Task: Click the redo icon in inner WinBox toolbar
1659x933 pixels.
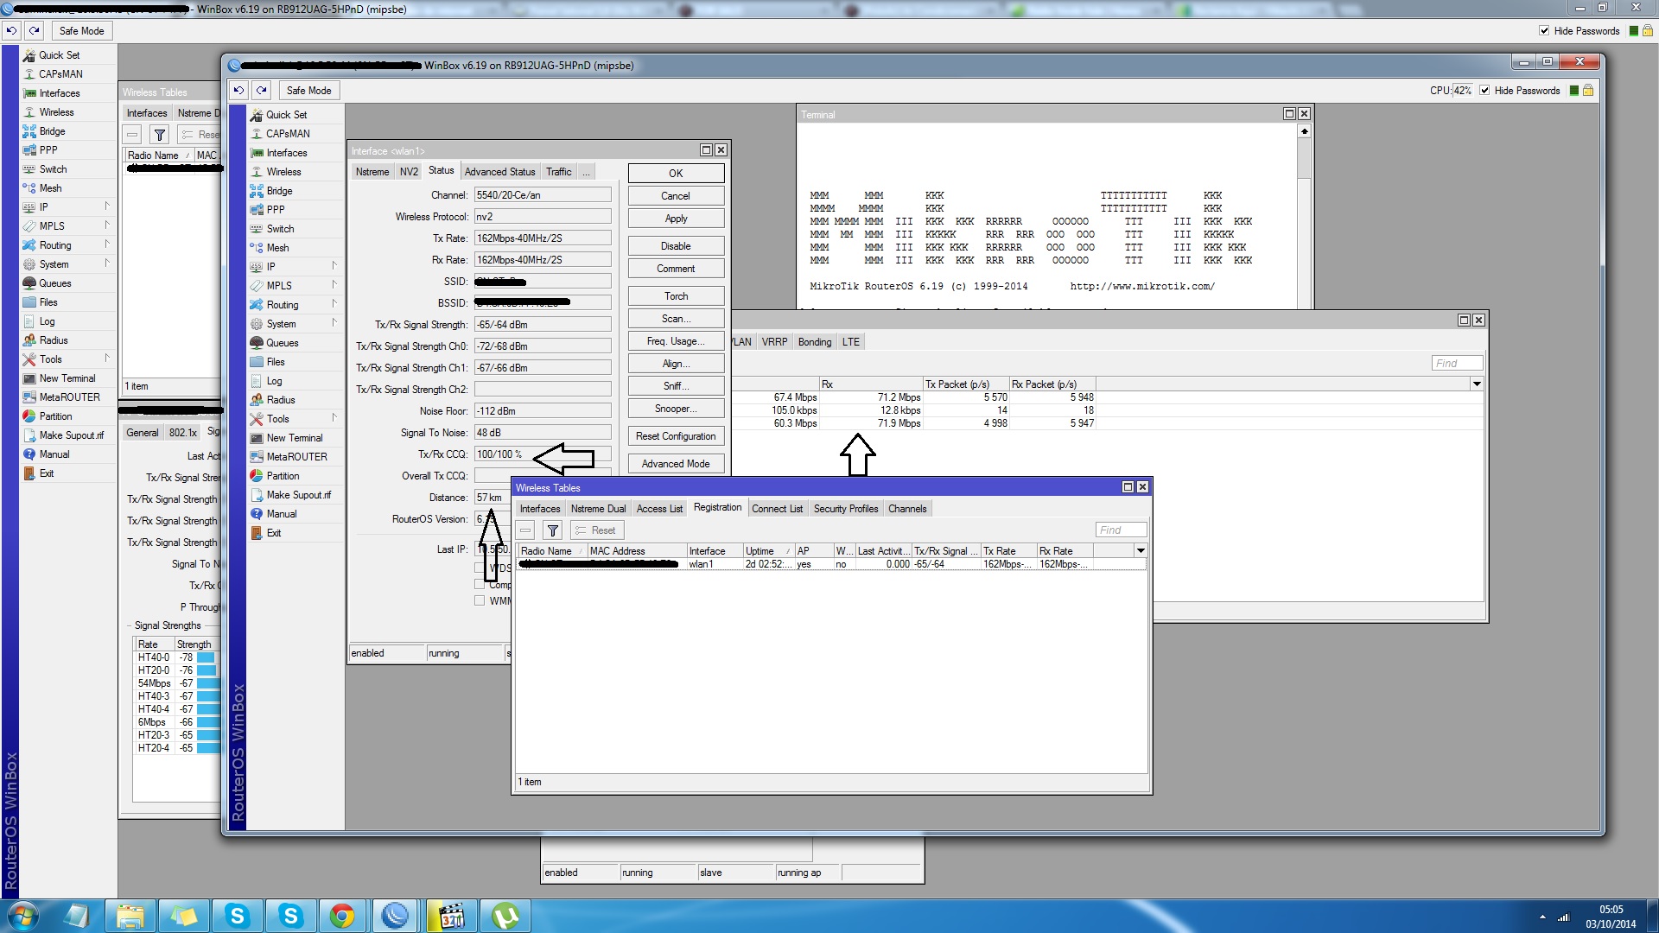Action: (x=262, y=90)
